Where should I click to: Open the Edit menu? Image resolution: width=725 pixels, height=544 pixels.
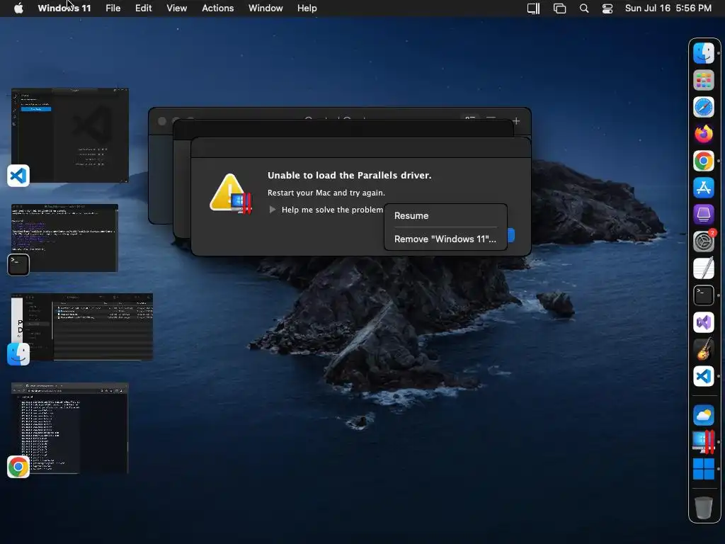point(143,8)
